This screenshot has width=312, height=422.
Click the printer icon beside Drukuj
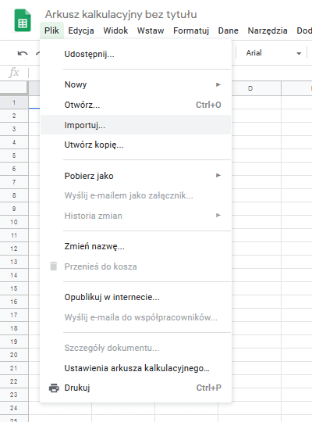tap(54, 388)
